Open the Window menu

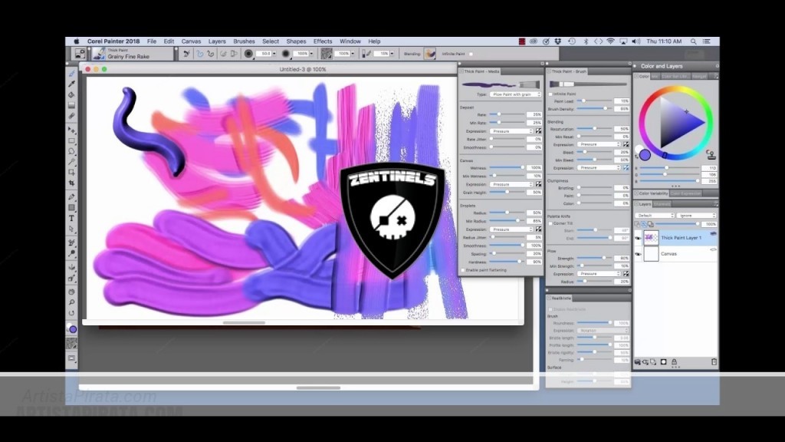tap(350, 41)
